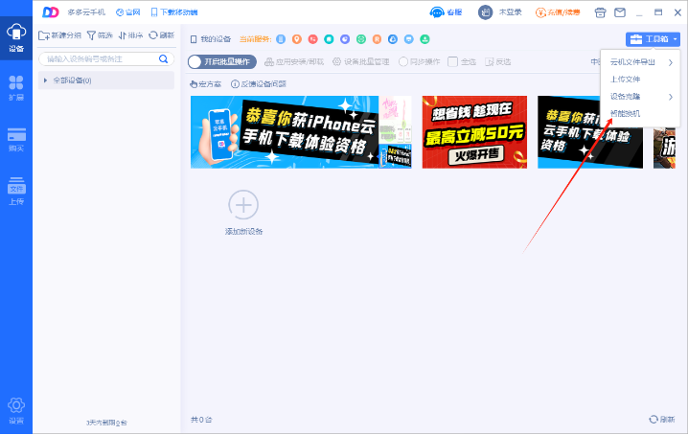Open the red 最高立减50元 banner

(474, 132)
